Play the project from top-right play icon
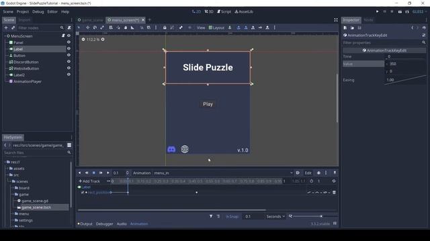This screenshot has height=241, width=430. [x=378, y=11]
